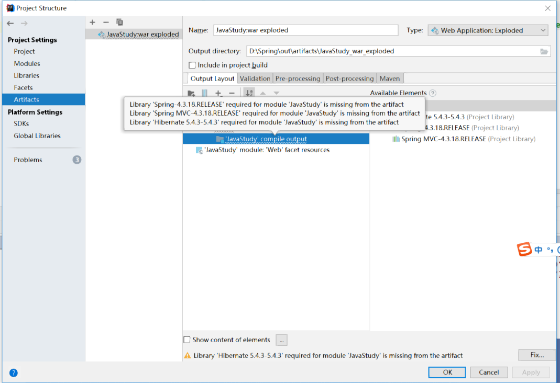This screenshot has width=560, height=383.
Task: Click the ellipsis button beside Show content of elements
Action: [x=281, y=340]
